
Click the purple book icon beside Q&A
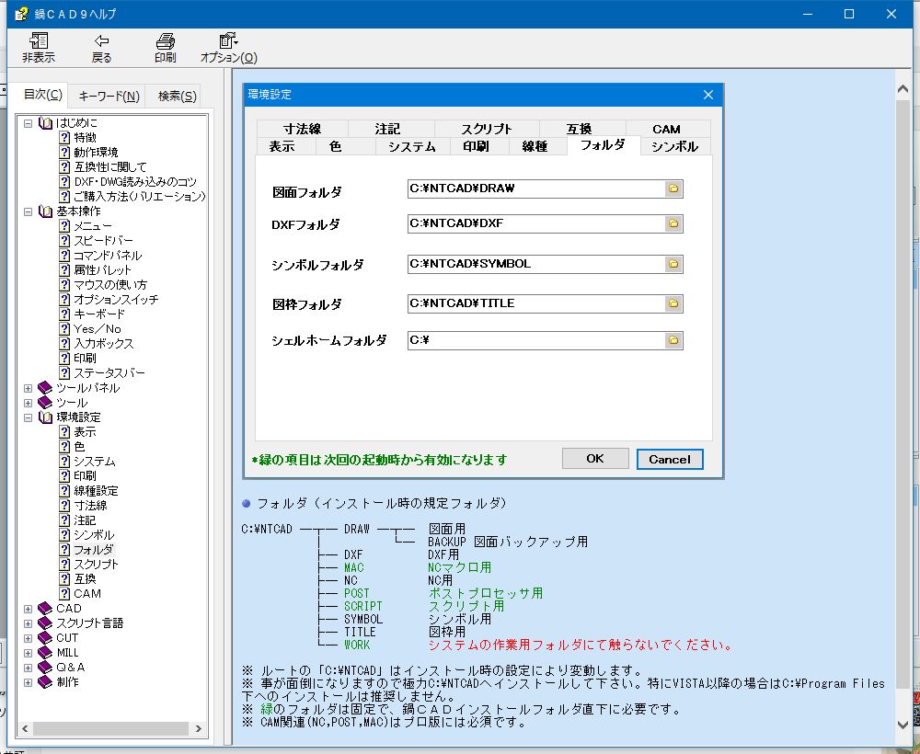tap(45, 667)
